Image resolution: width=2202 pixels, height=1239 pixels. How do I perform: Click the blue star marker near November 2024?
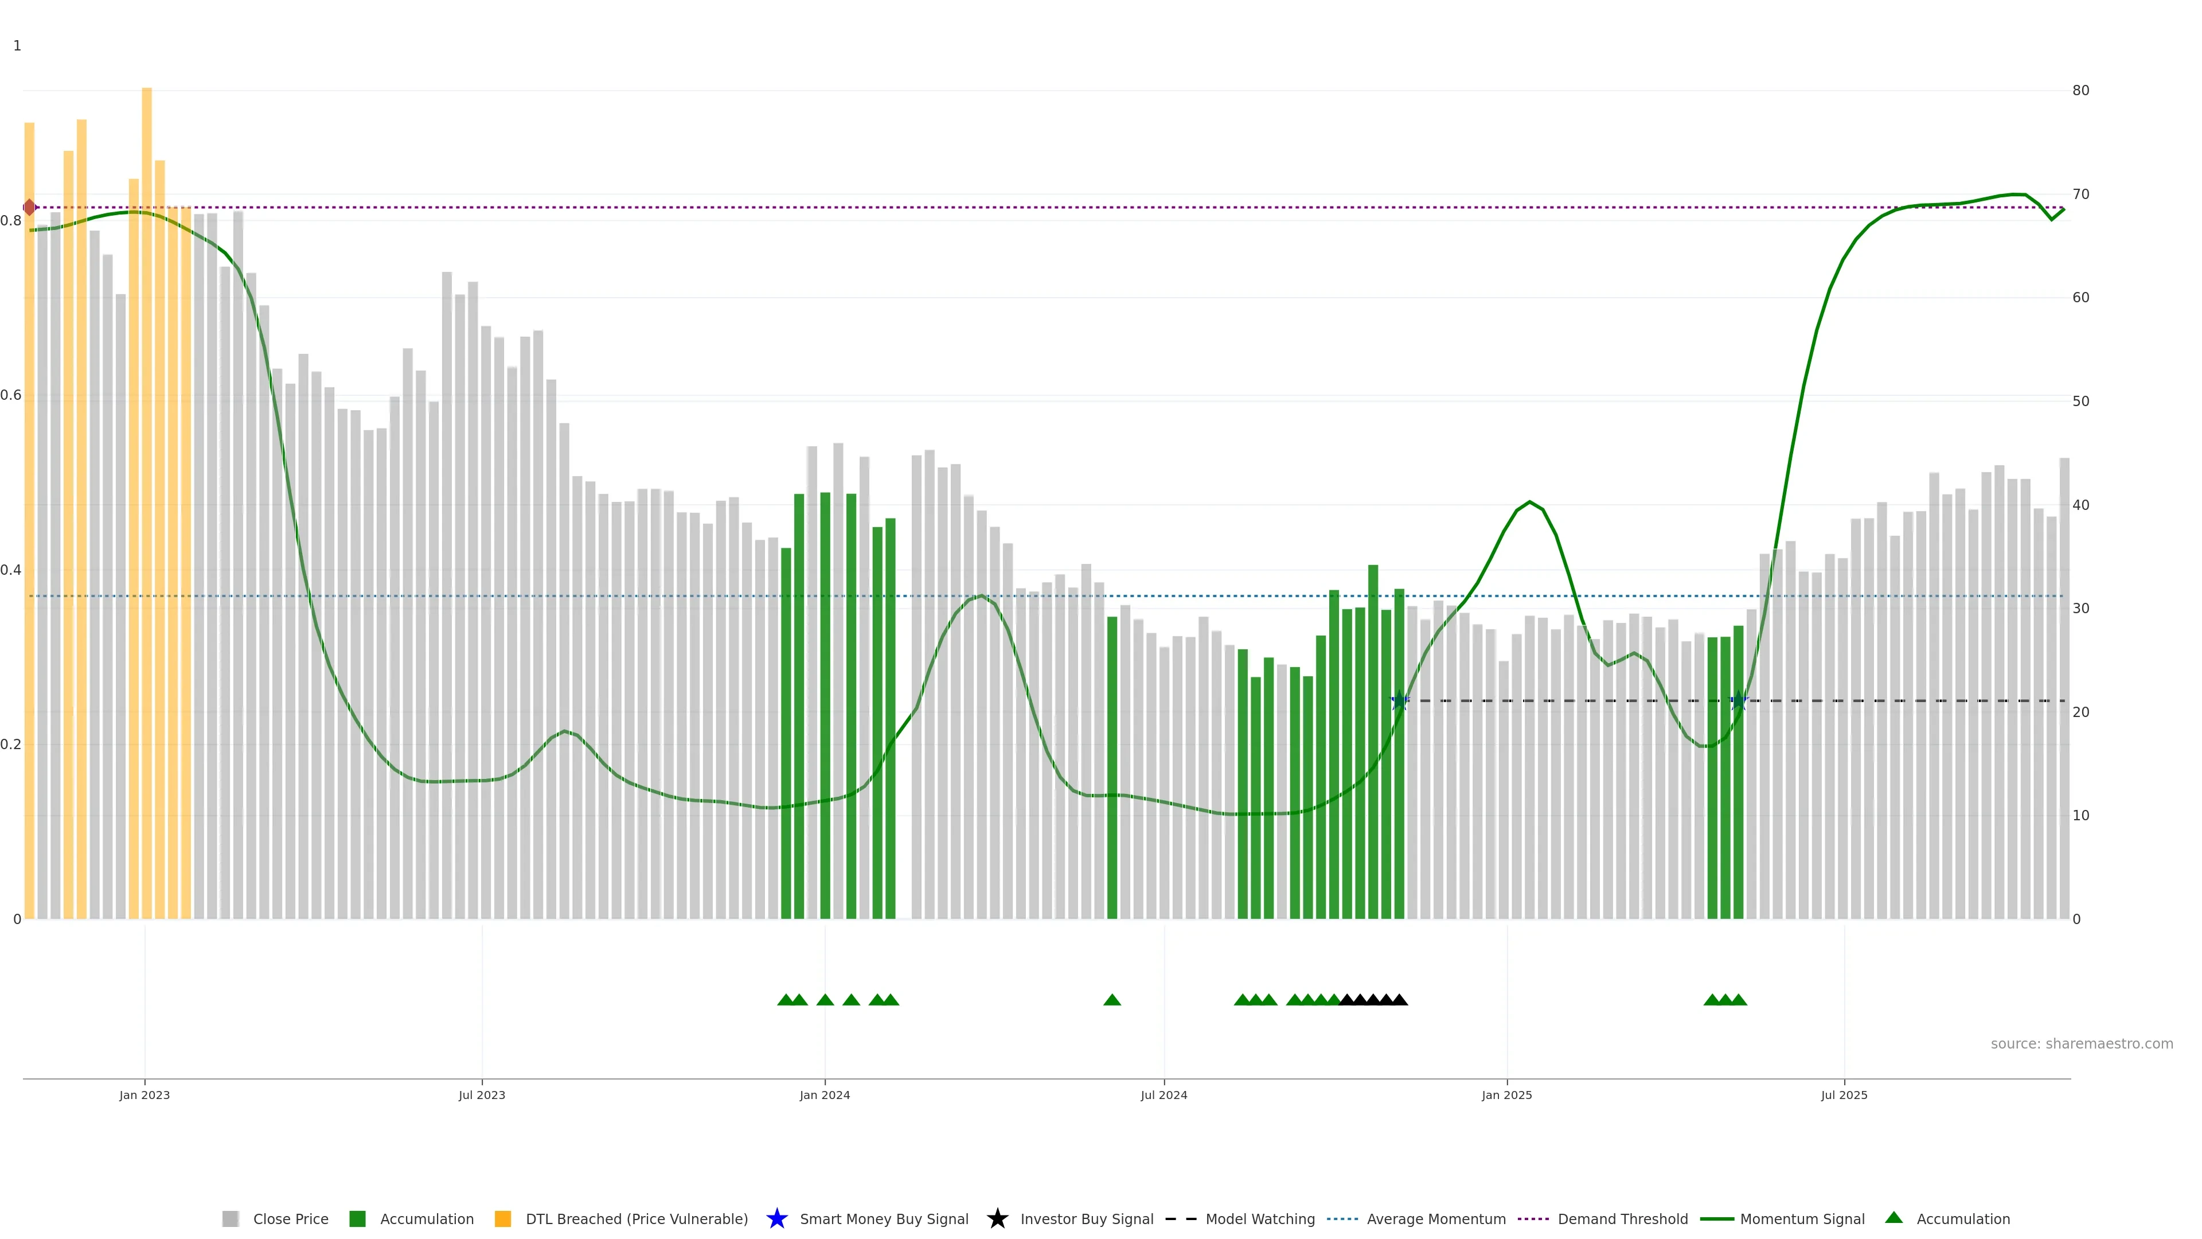click(1399, 701)
